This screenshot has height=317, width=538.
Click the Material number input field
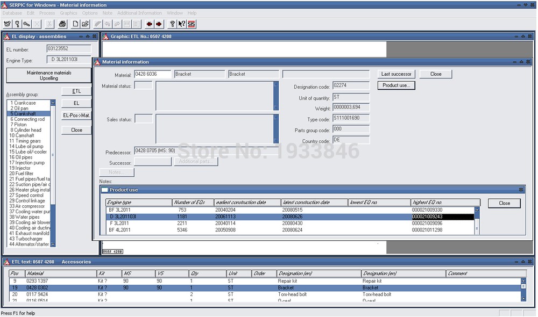pyautogui.click(x=152, y=74)
